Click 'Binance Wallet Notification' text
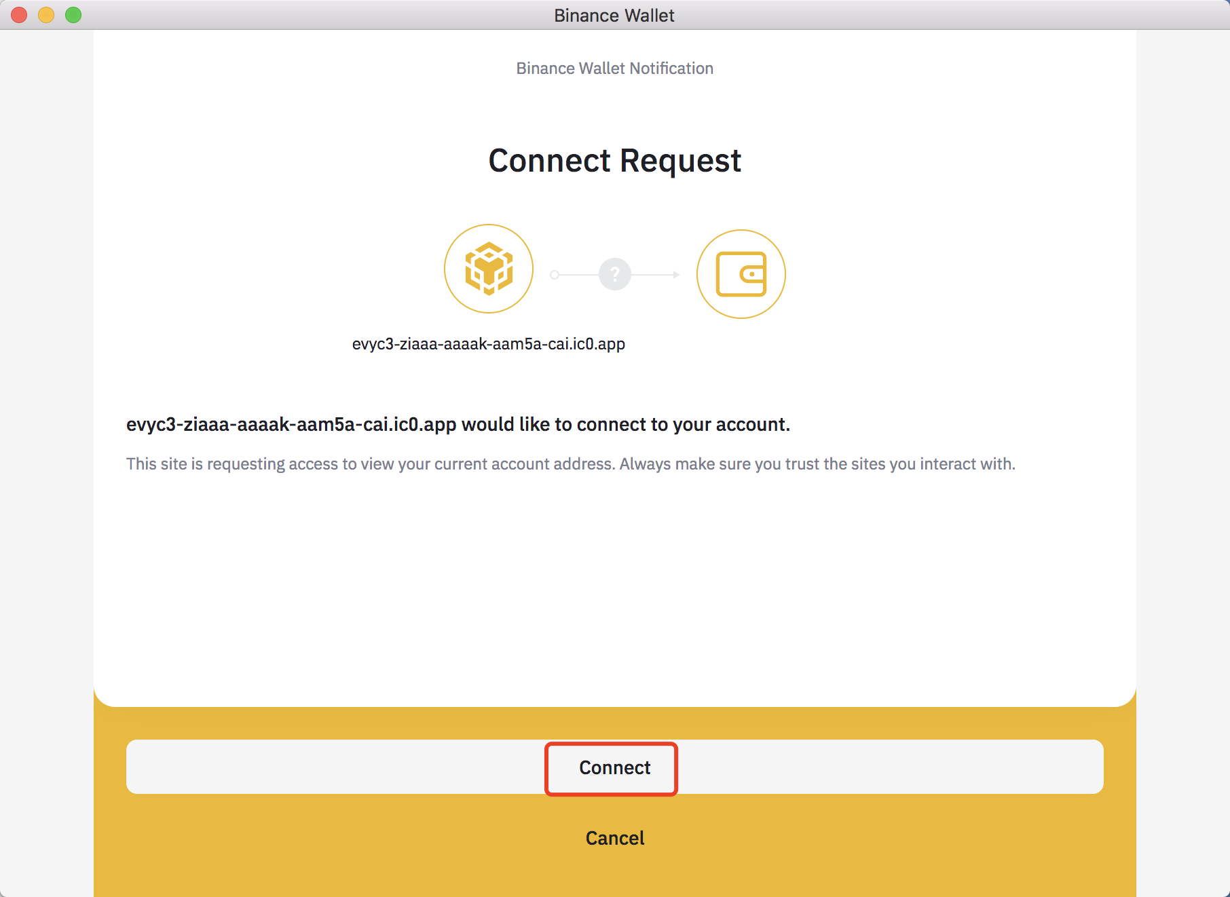The image size is (1230, 897). point(615,69)
